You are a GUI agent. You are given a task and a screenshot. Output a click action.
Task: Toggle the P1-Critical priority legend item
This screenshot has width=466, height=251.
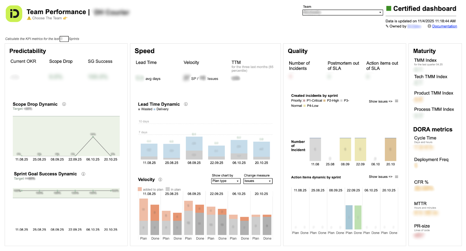[x=314, y=101]
